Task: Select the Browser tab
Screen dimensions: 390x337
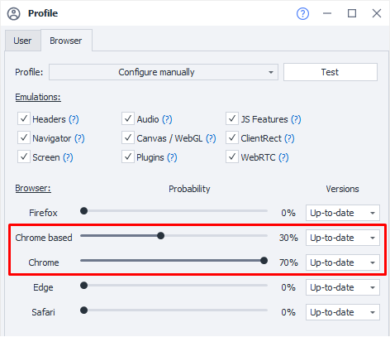Action: click(x=66, y=41)
